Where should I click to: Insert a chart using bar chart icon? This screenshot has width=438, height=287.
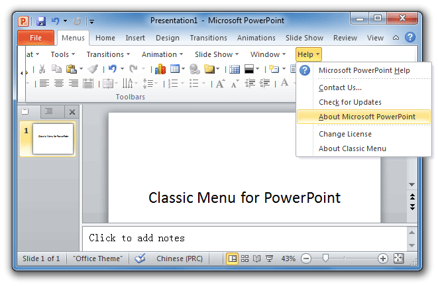[160, 69]
